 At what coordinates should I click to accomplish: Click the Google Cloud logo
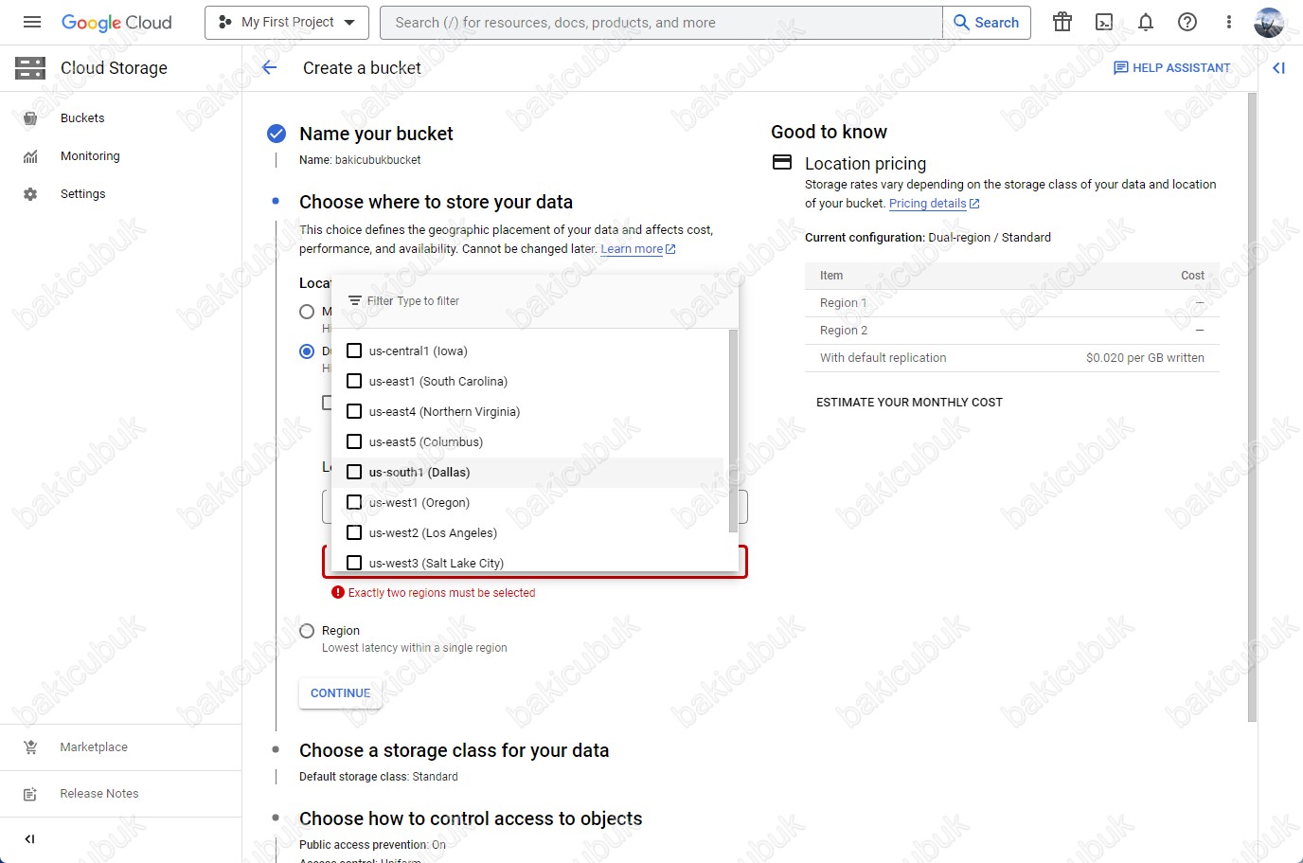(116, 23)
